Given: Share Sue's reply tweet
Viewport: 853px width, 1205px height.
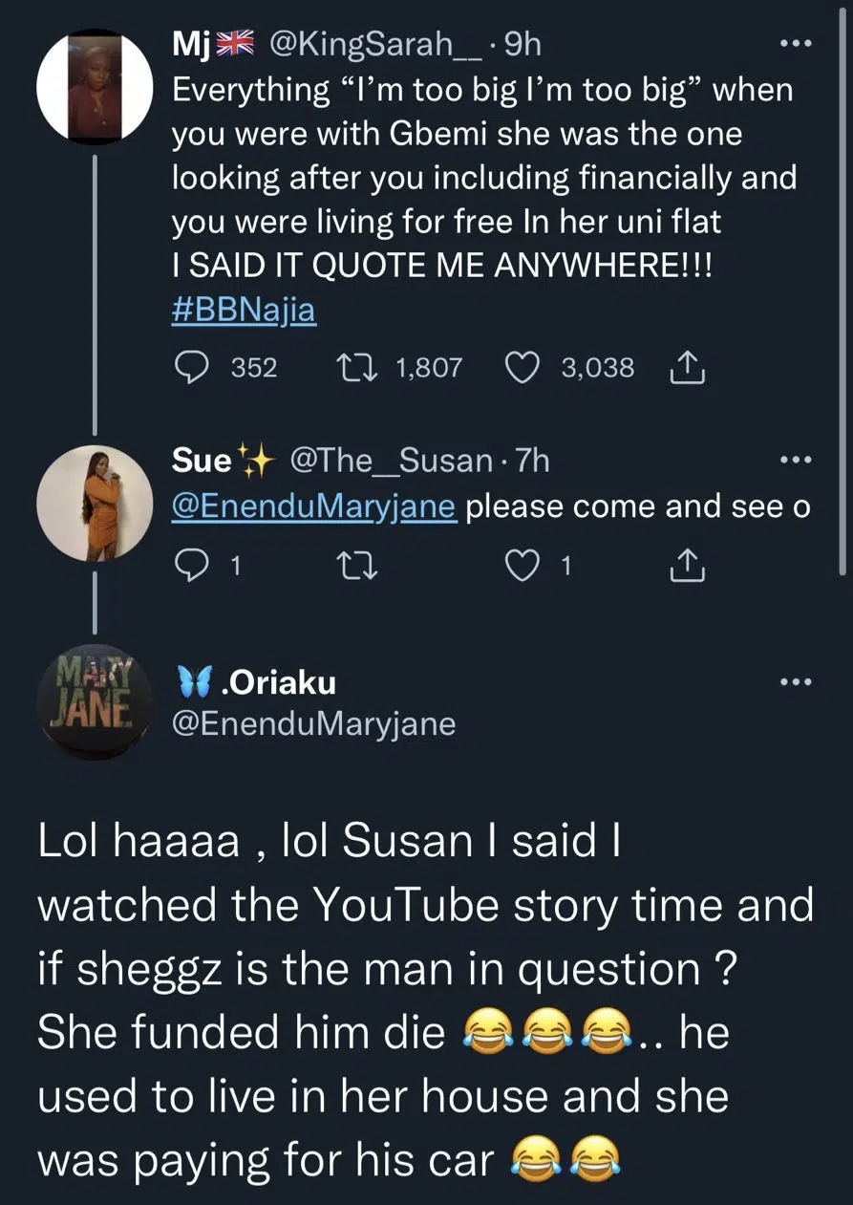Looking at the screenshot, I should click(x=689, y=567).
